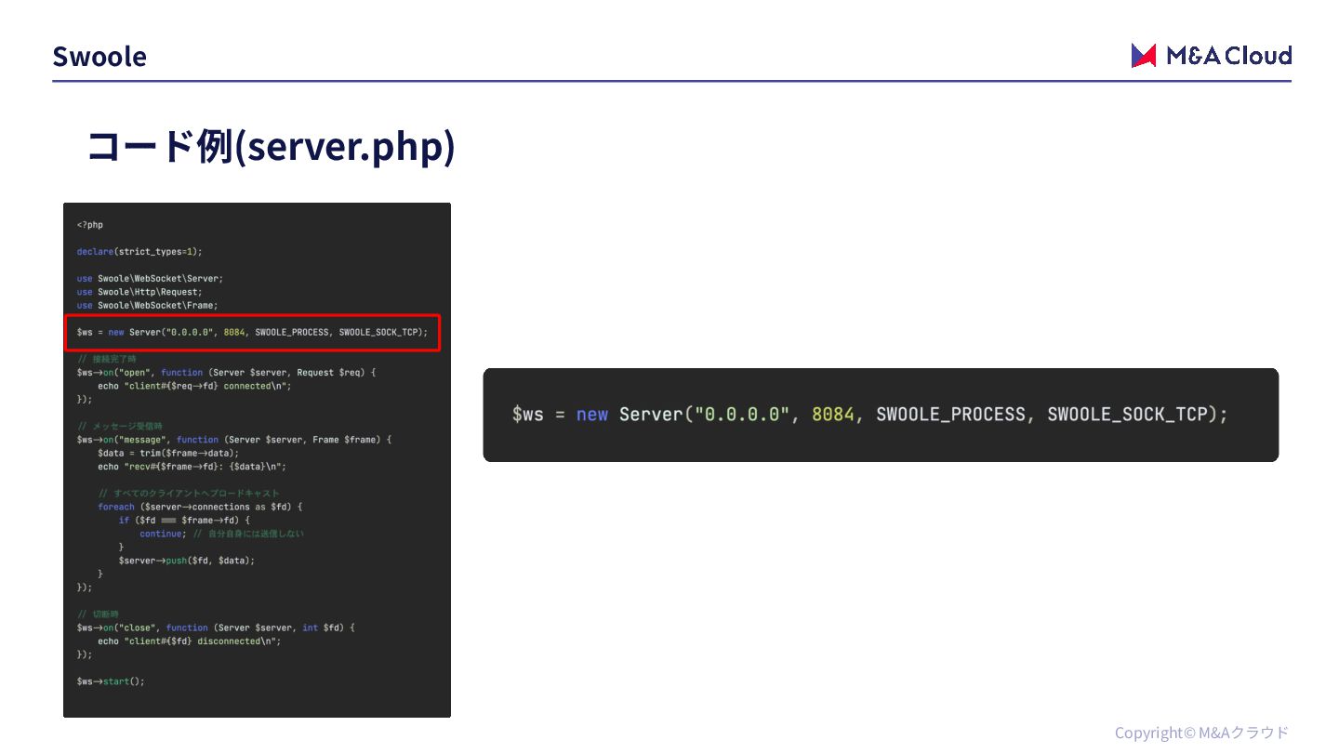Click the comment "// メッセージ受信時"
Image resolution: width=1339 pixels, height=753 pixels.
pos(120,426)
